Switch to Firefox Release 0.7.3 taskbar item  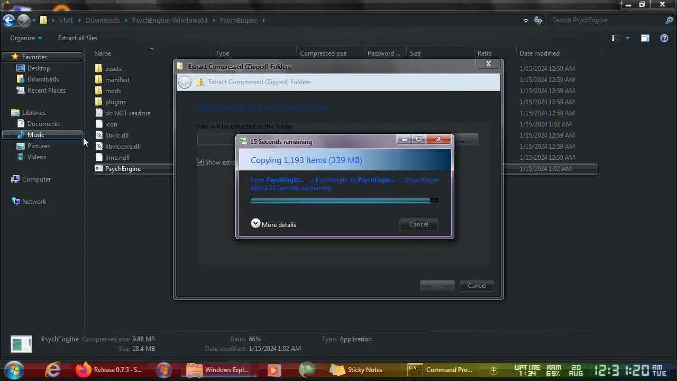click(108, 369)
